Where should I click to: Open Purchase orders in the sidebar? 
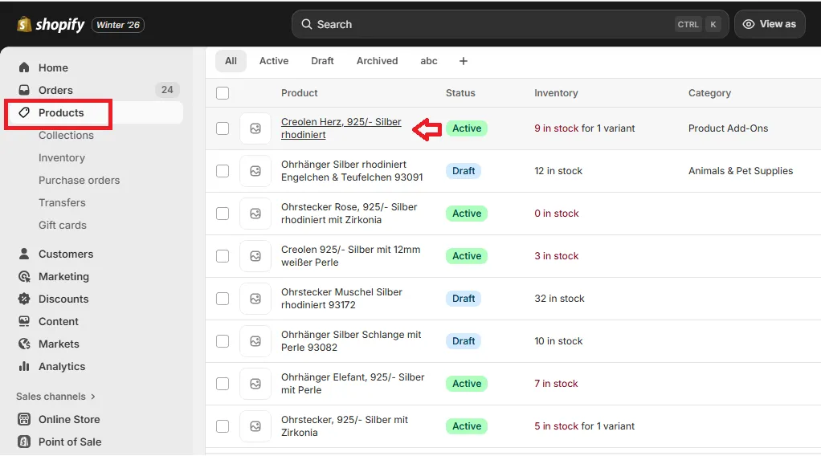click(x=79, y=180)
